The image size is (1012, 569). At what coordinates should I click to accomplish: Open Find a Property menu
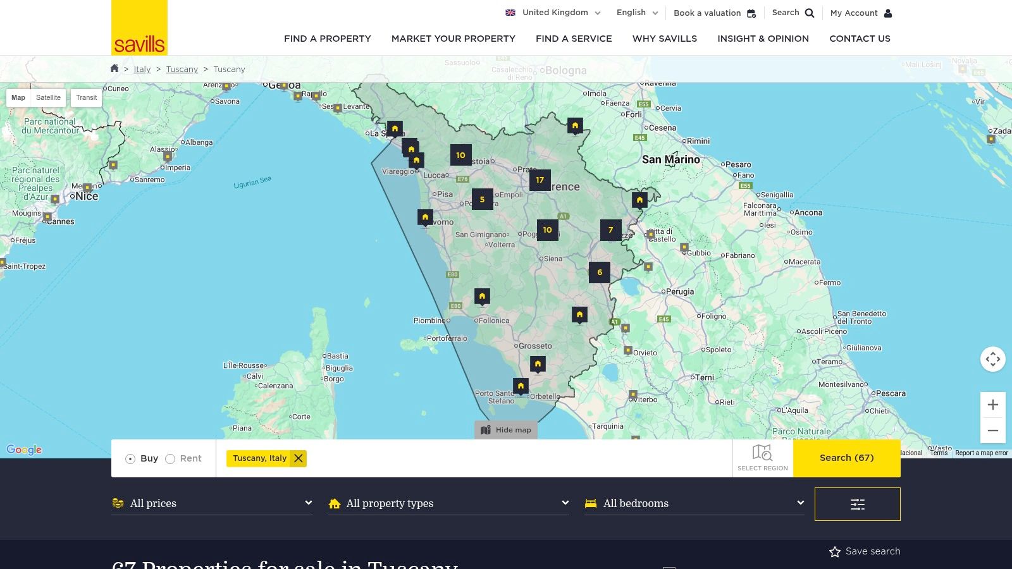click(328, 39)
